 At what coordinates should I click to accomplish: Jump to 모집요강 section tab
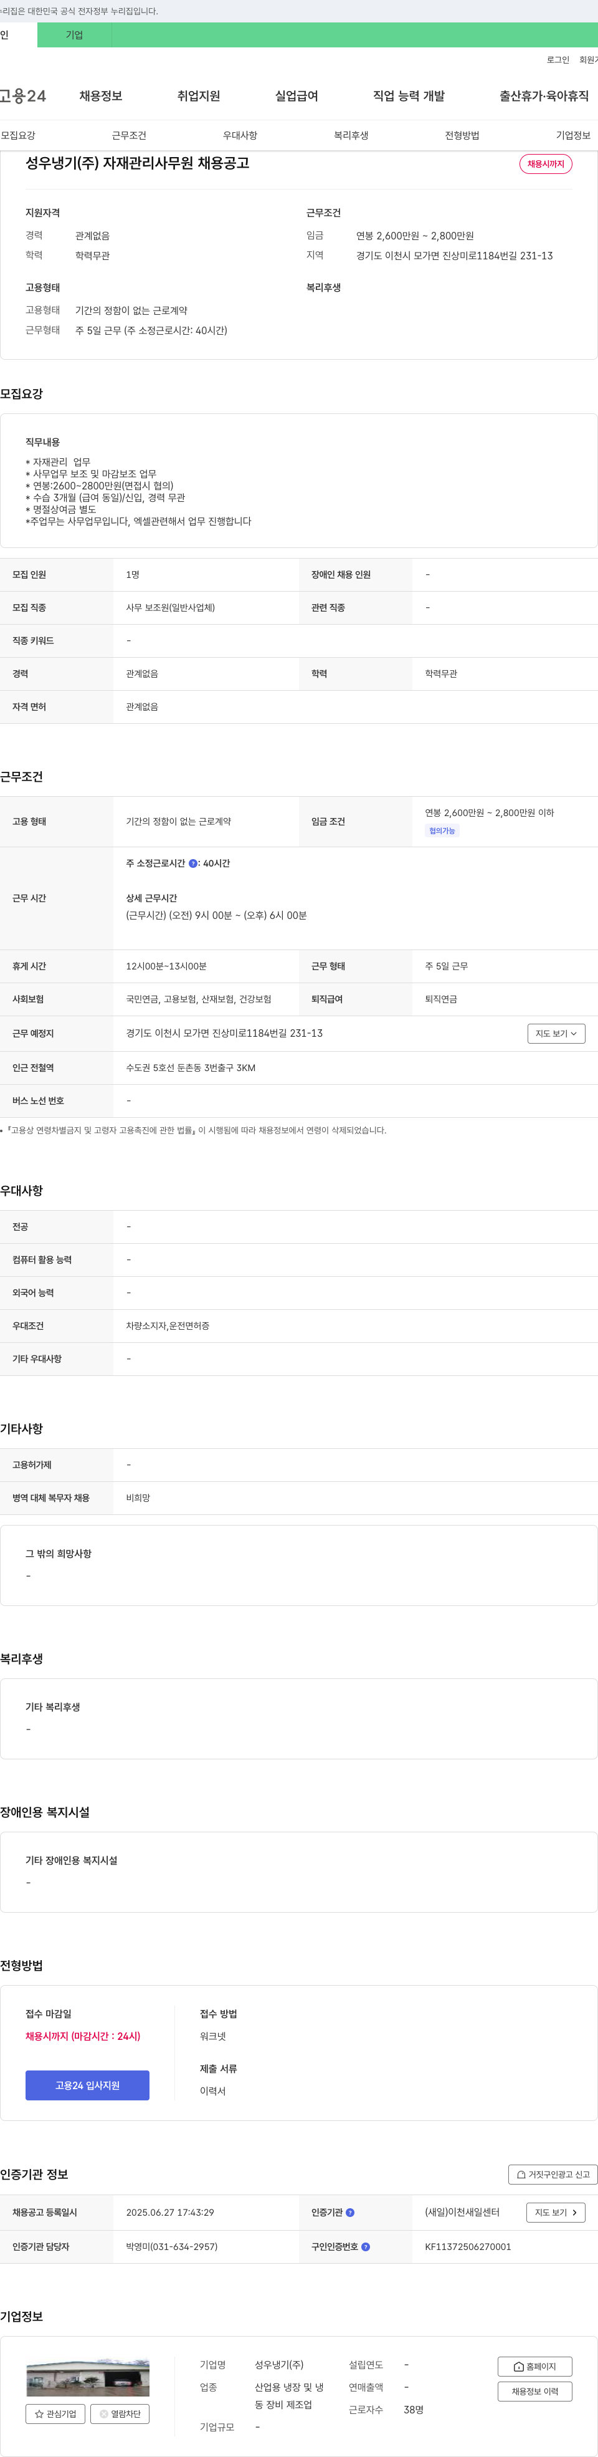coord(18,135)
